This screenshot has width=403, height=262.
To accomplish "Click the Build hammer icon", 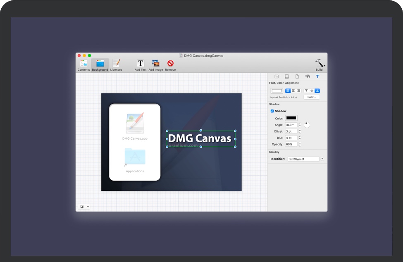I will coord(319,64).
